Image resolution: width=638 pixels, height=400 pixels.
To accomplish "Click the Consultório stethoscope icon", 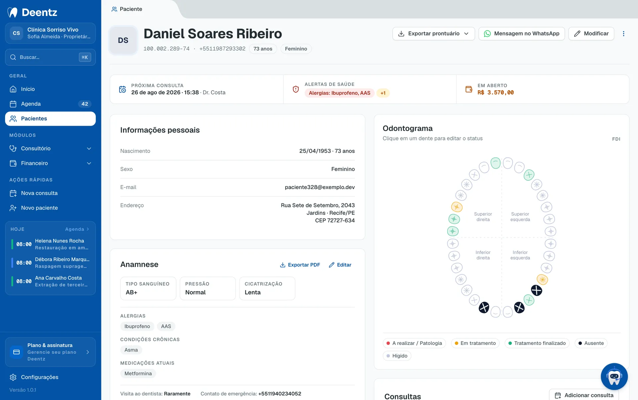I will tap(13, 148).
